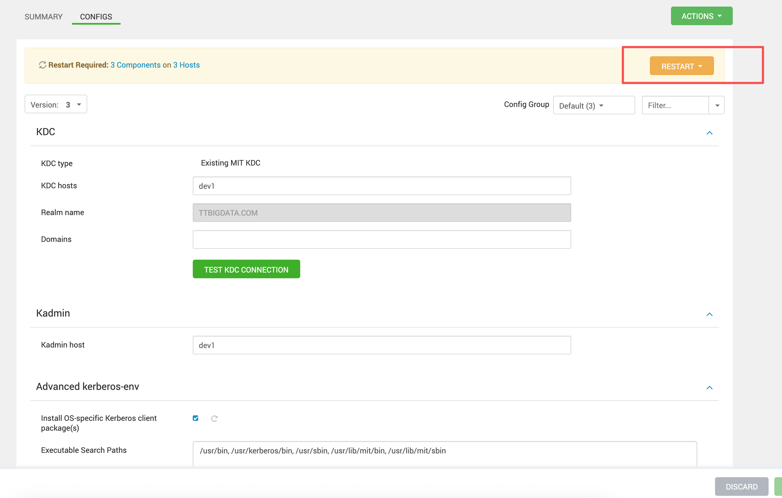Image resolution: width=782 pixels, height=498 pixels.
Task: Click into the KDC hosts field
Action: pos(382,186)
